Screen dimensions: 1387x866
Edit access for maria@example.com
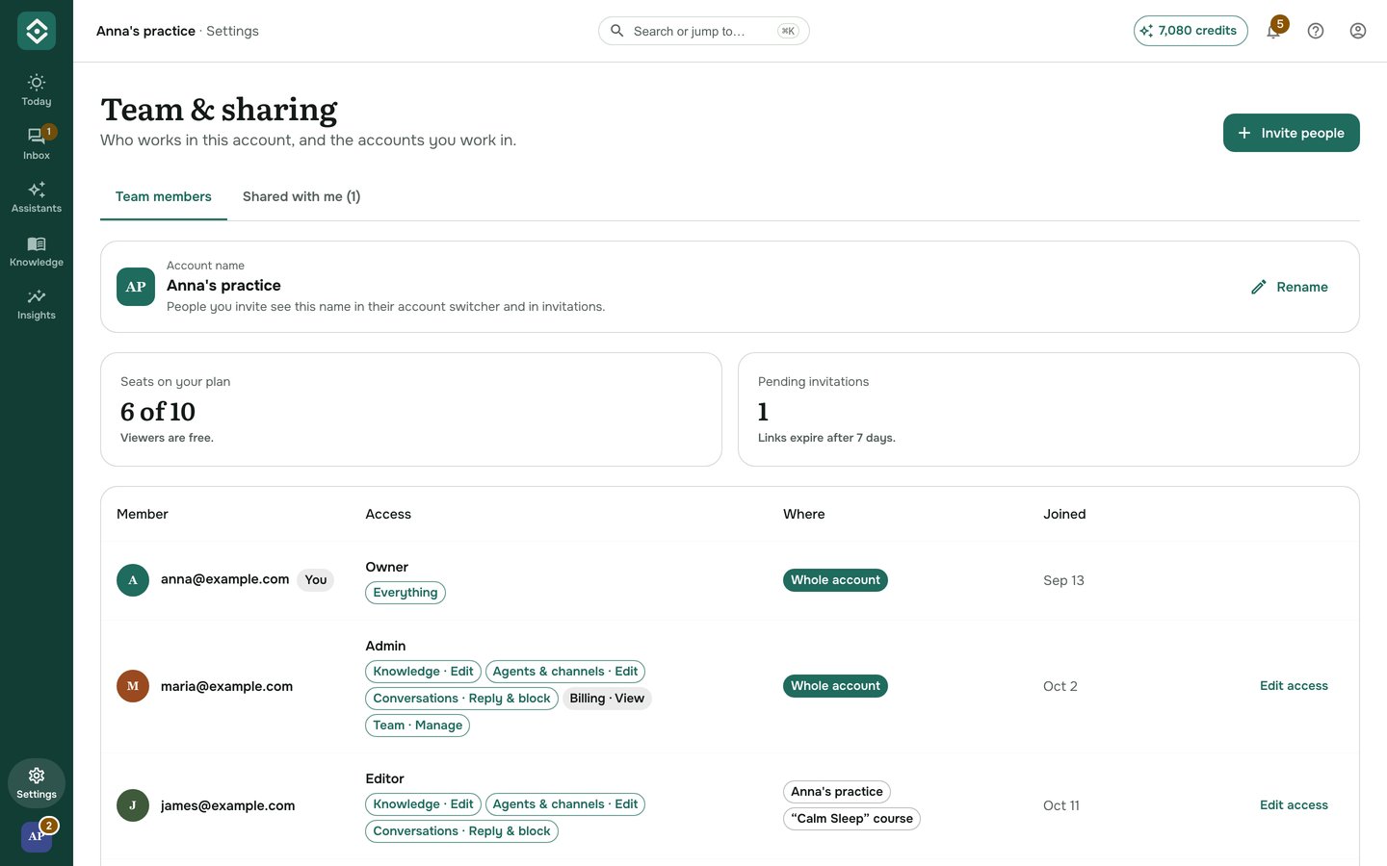(1294, 686)
